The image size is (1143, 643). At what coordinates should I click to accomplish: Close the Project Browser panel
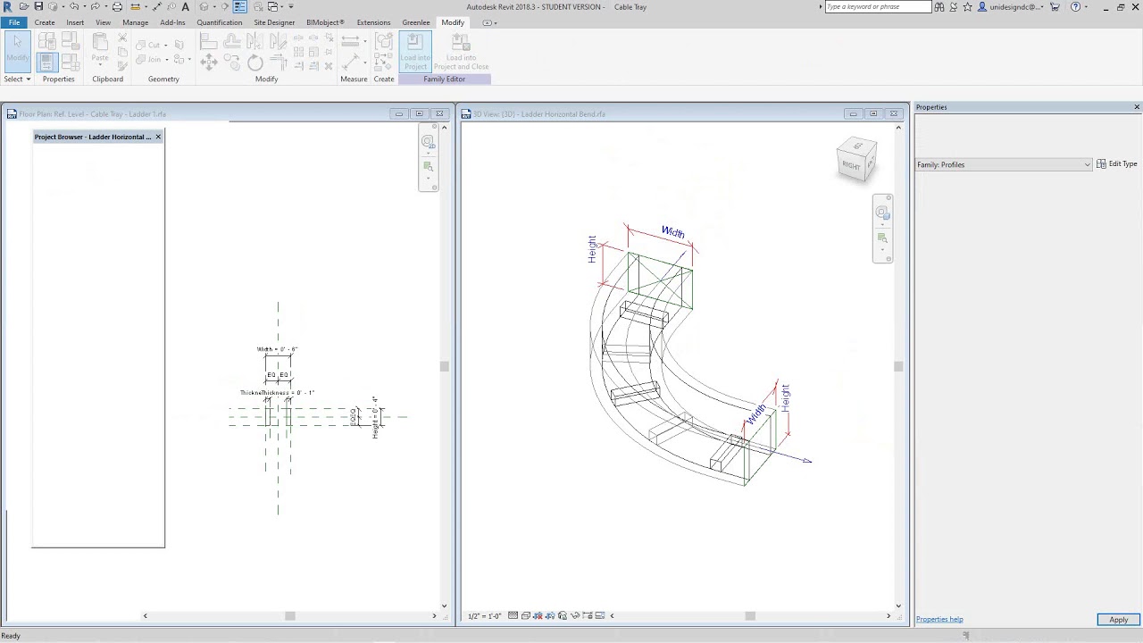coord(158,137)
